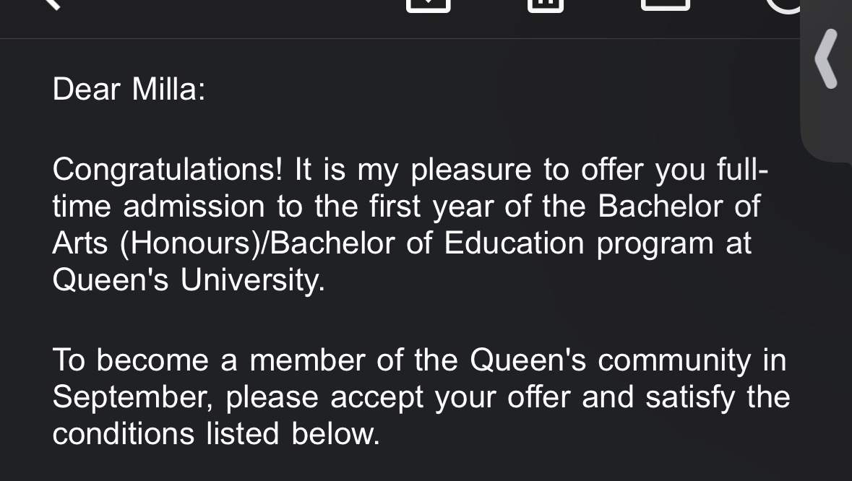This screenshot has width=852, height=481.
Task: Tap "conditions listed below." text
Action: [216, 434]
